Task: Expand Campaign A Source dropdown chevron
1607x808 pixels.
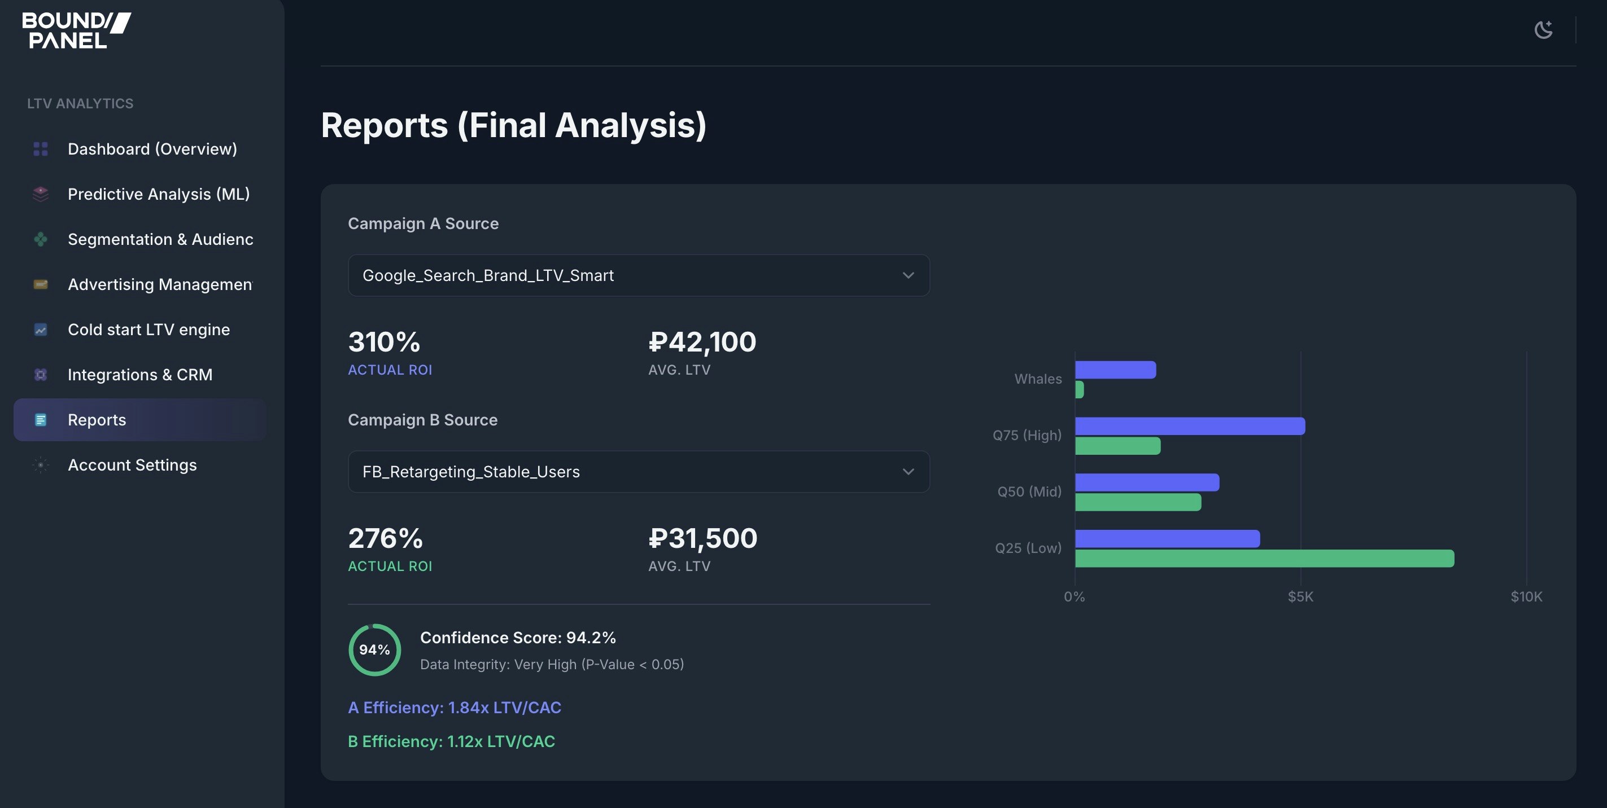Action: (908, 275)
